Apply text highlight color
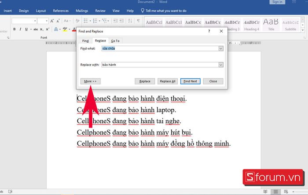This screenshot has width=308, height=195. 65,29
